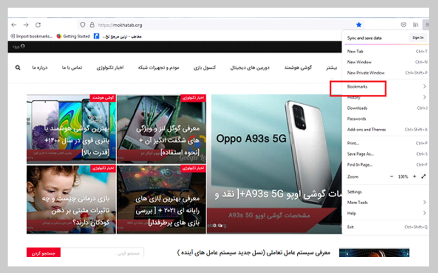Image resolution: width=438 pixels, height=273 pixels.
Task: Enter full screen via zoom row icon
Action: click(x=423, y=176)
